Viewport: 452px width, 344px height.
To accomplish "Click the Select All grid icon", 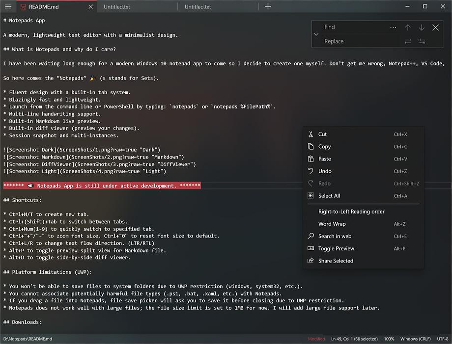I will 311,196.
